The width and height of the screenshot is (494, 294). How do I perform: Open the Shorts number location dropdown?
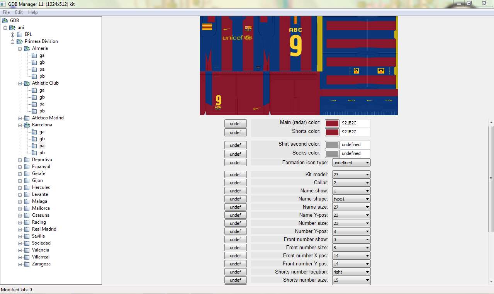click(x=351, y=272)
